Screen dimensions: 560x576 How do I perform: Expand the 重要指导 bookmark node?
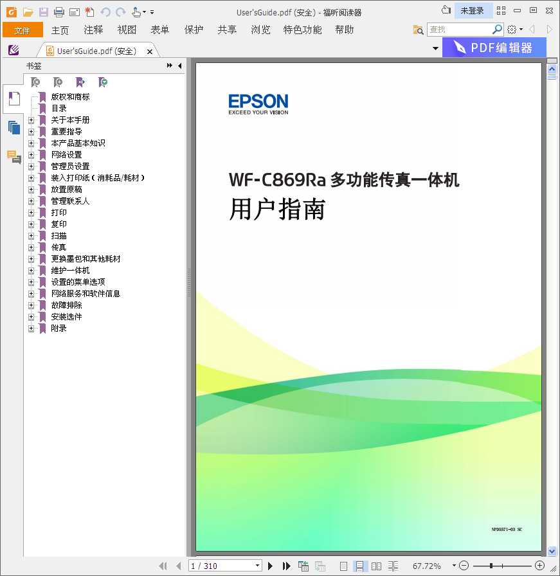32,132
